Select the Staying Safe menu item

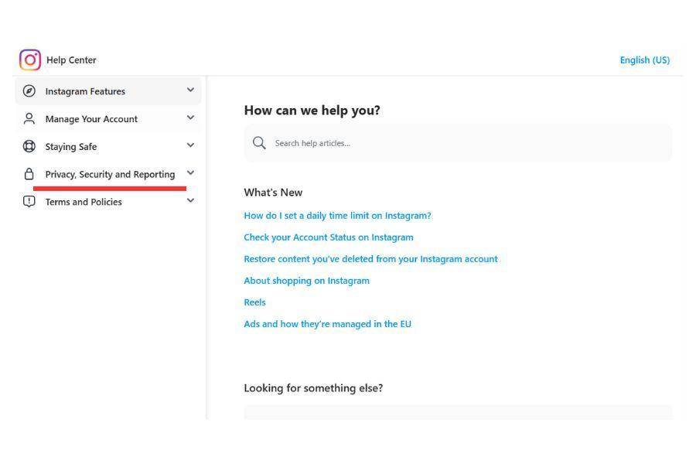(108, 146)
